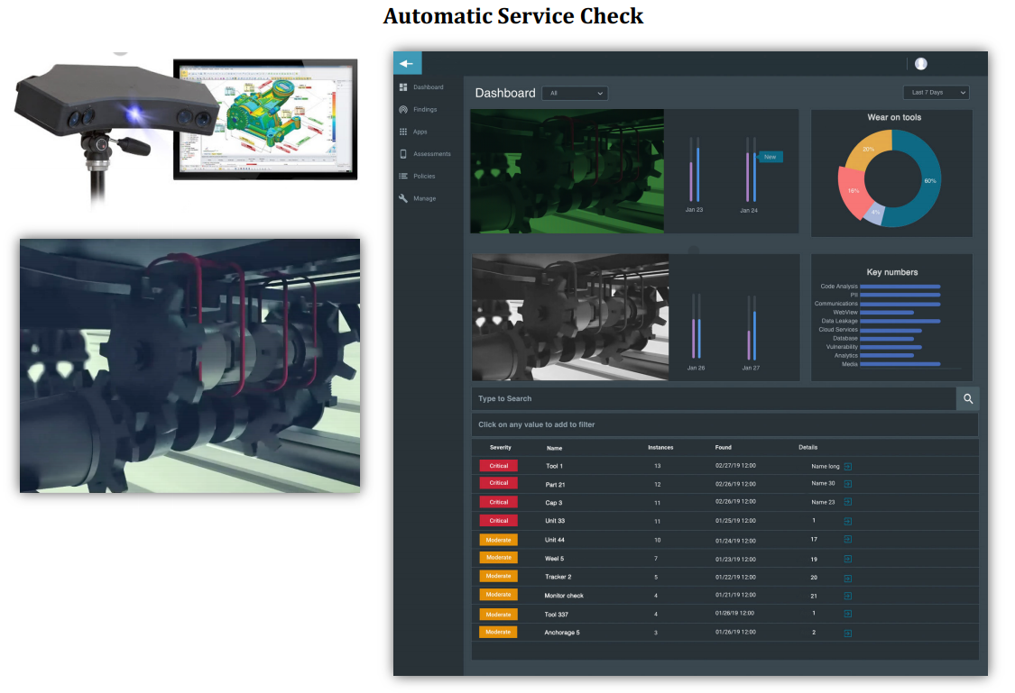The image size is (1015, 693).
Task: Go to Policies in the sidebar
Action: point(424,177)
